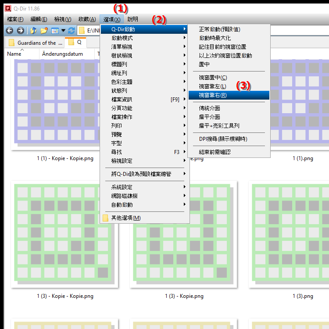Expand the 色彩主題 submenu

pyautogui.click(x=144, y=82)
